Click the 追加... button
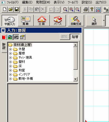109x122 pixels. pyautogui.click(x=65, y=37)
